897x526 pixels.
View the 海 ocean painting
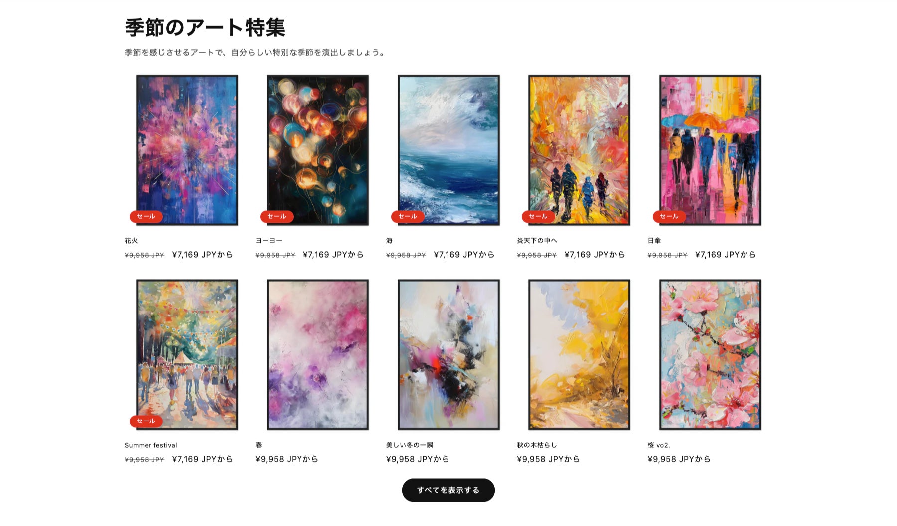pos(448,150)
